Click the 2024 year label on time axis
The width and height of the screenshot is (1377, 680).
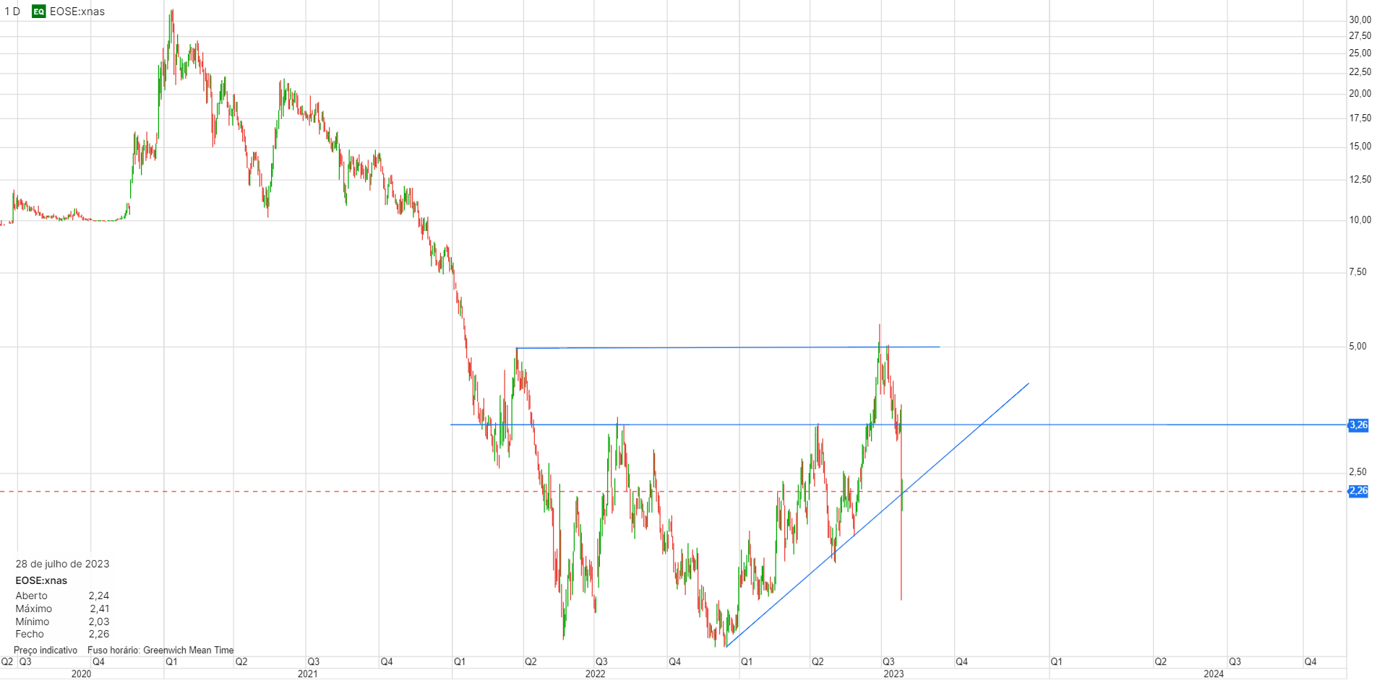click(x=1214, y=674)
